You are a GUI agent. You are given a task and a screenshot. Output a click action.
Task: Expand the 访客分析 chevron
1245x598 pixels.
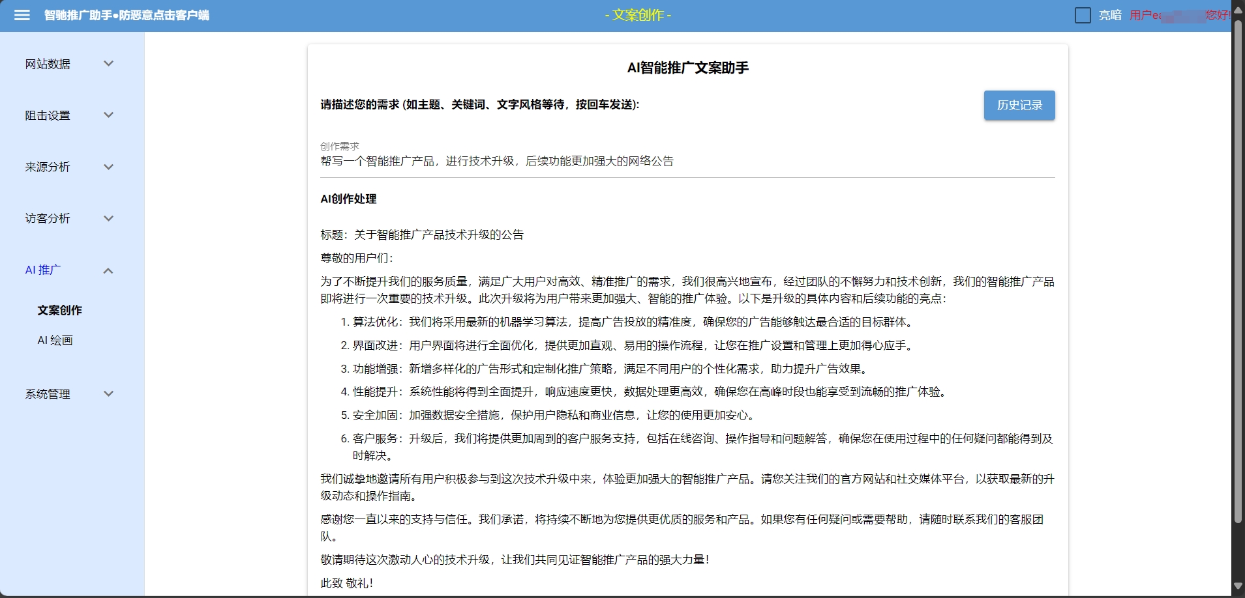point(109,218)
